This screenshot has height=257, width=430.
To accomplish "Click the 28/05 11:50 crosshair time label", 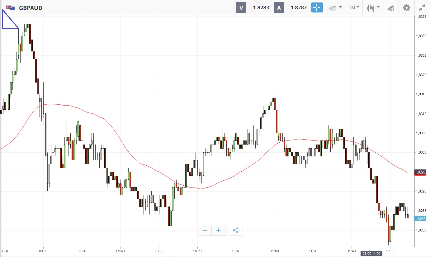I will [371, 253].
